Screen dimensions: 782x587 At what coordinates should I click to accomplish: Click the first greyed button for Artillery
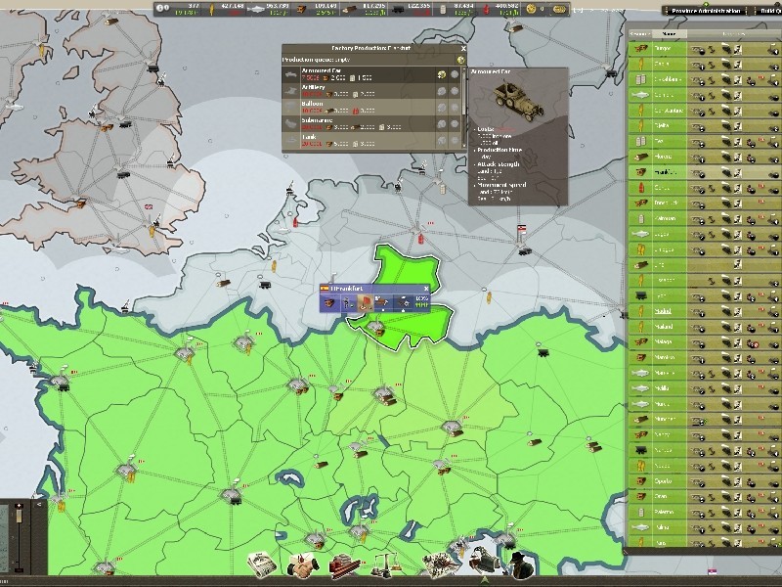point(442,91)
